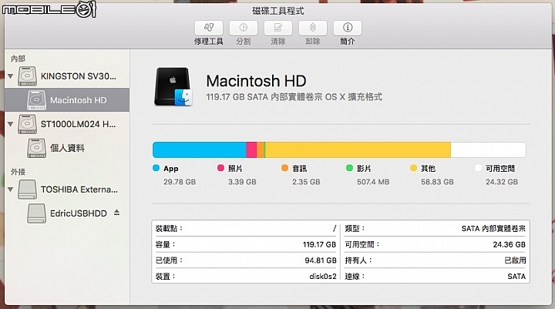The width and height of the screenshot is (555, 309).
Task: Collapse the TOSHIBA External disk tree
Action: coord(10,190)
